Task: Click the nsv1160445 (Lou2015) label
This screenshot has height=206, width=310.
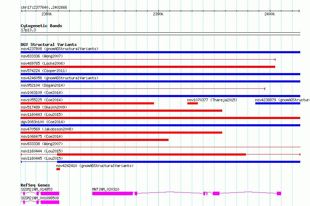Action: 42,158
